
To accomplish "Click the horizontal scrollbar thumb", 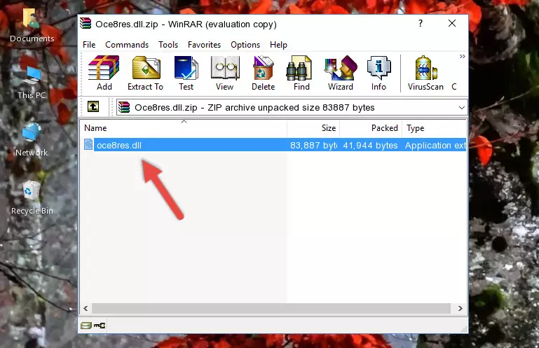I will pos(271,309).
